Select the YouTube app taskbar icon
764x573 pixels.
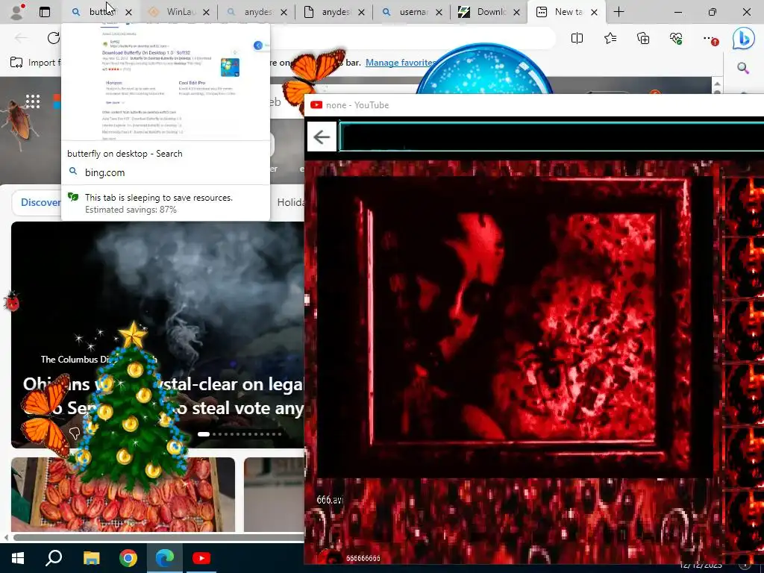pos(201,558)
